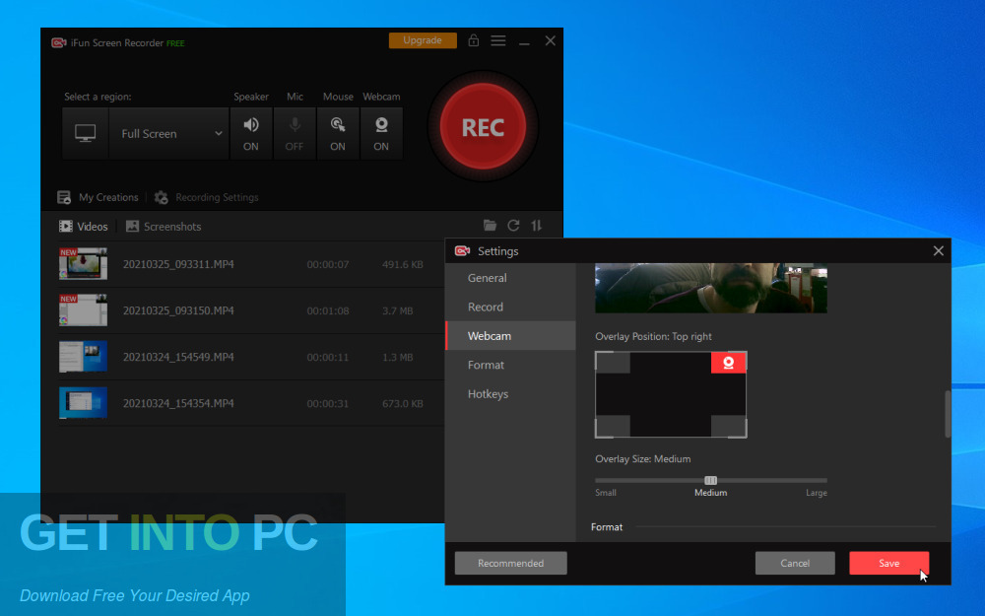The image size is (985, 616).
Task: Toggle the Mouse ON button
Action: [337, 133]
